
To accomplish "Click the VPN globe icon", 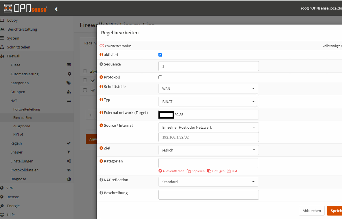I will point(2,188).
